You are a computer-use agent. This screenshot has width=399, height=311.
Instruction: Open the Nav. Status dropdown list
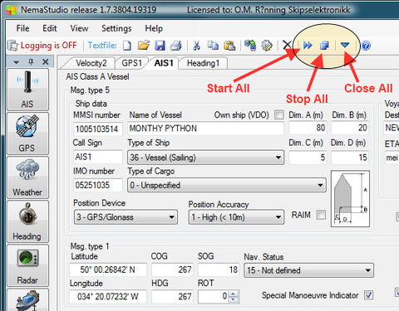pyautogui.click(x=308, y=270)
